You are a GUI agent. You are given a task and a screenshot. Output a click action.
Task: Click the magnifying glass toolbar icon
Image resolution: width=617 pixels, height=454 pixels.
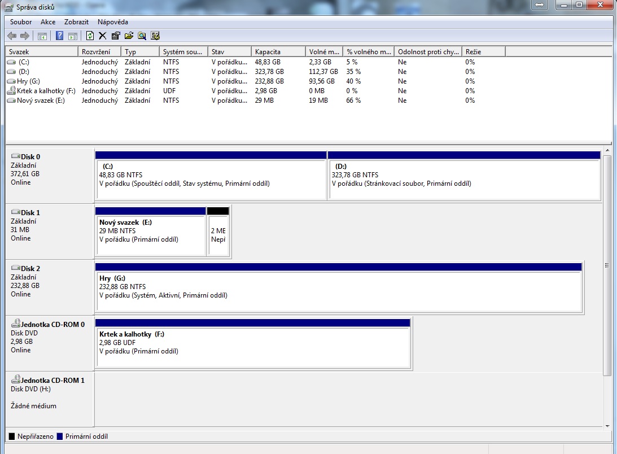tap(142, 36)
